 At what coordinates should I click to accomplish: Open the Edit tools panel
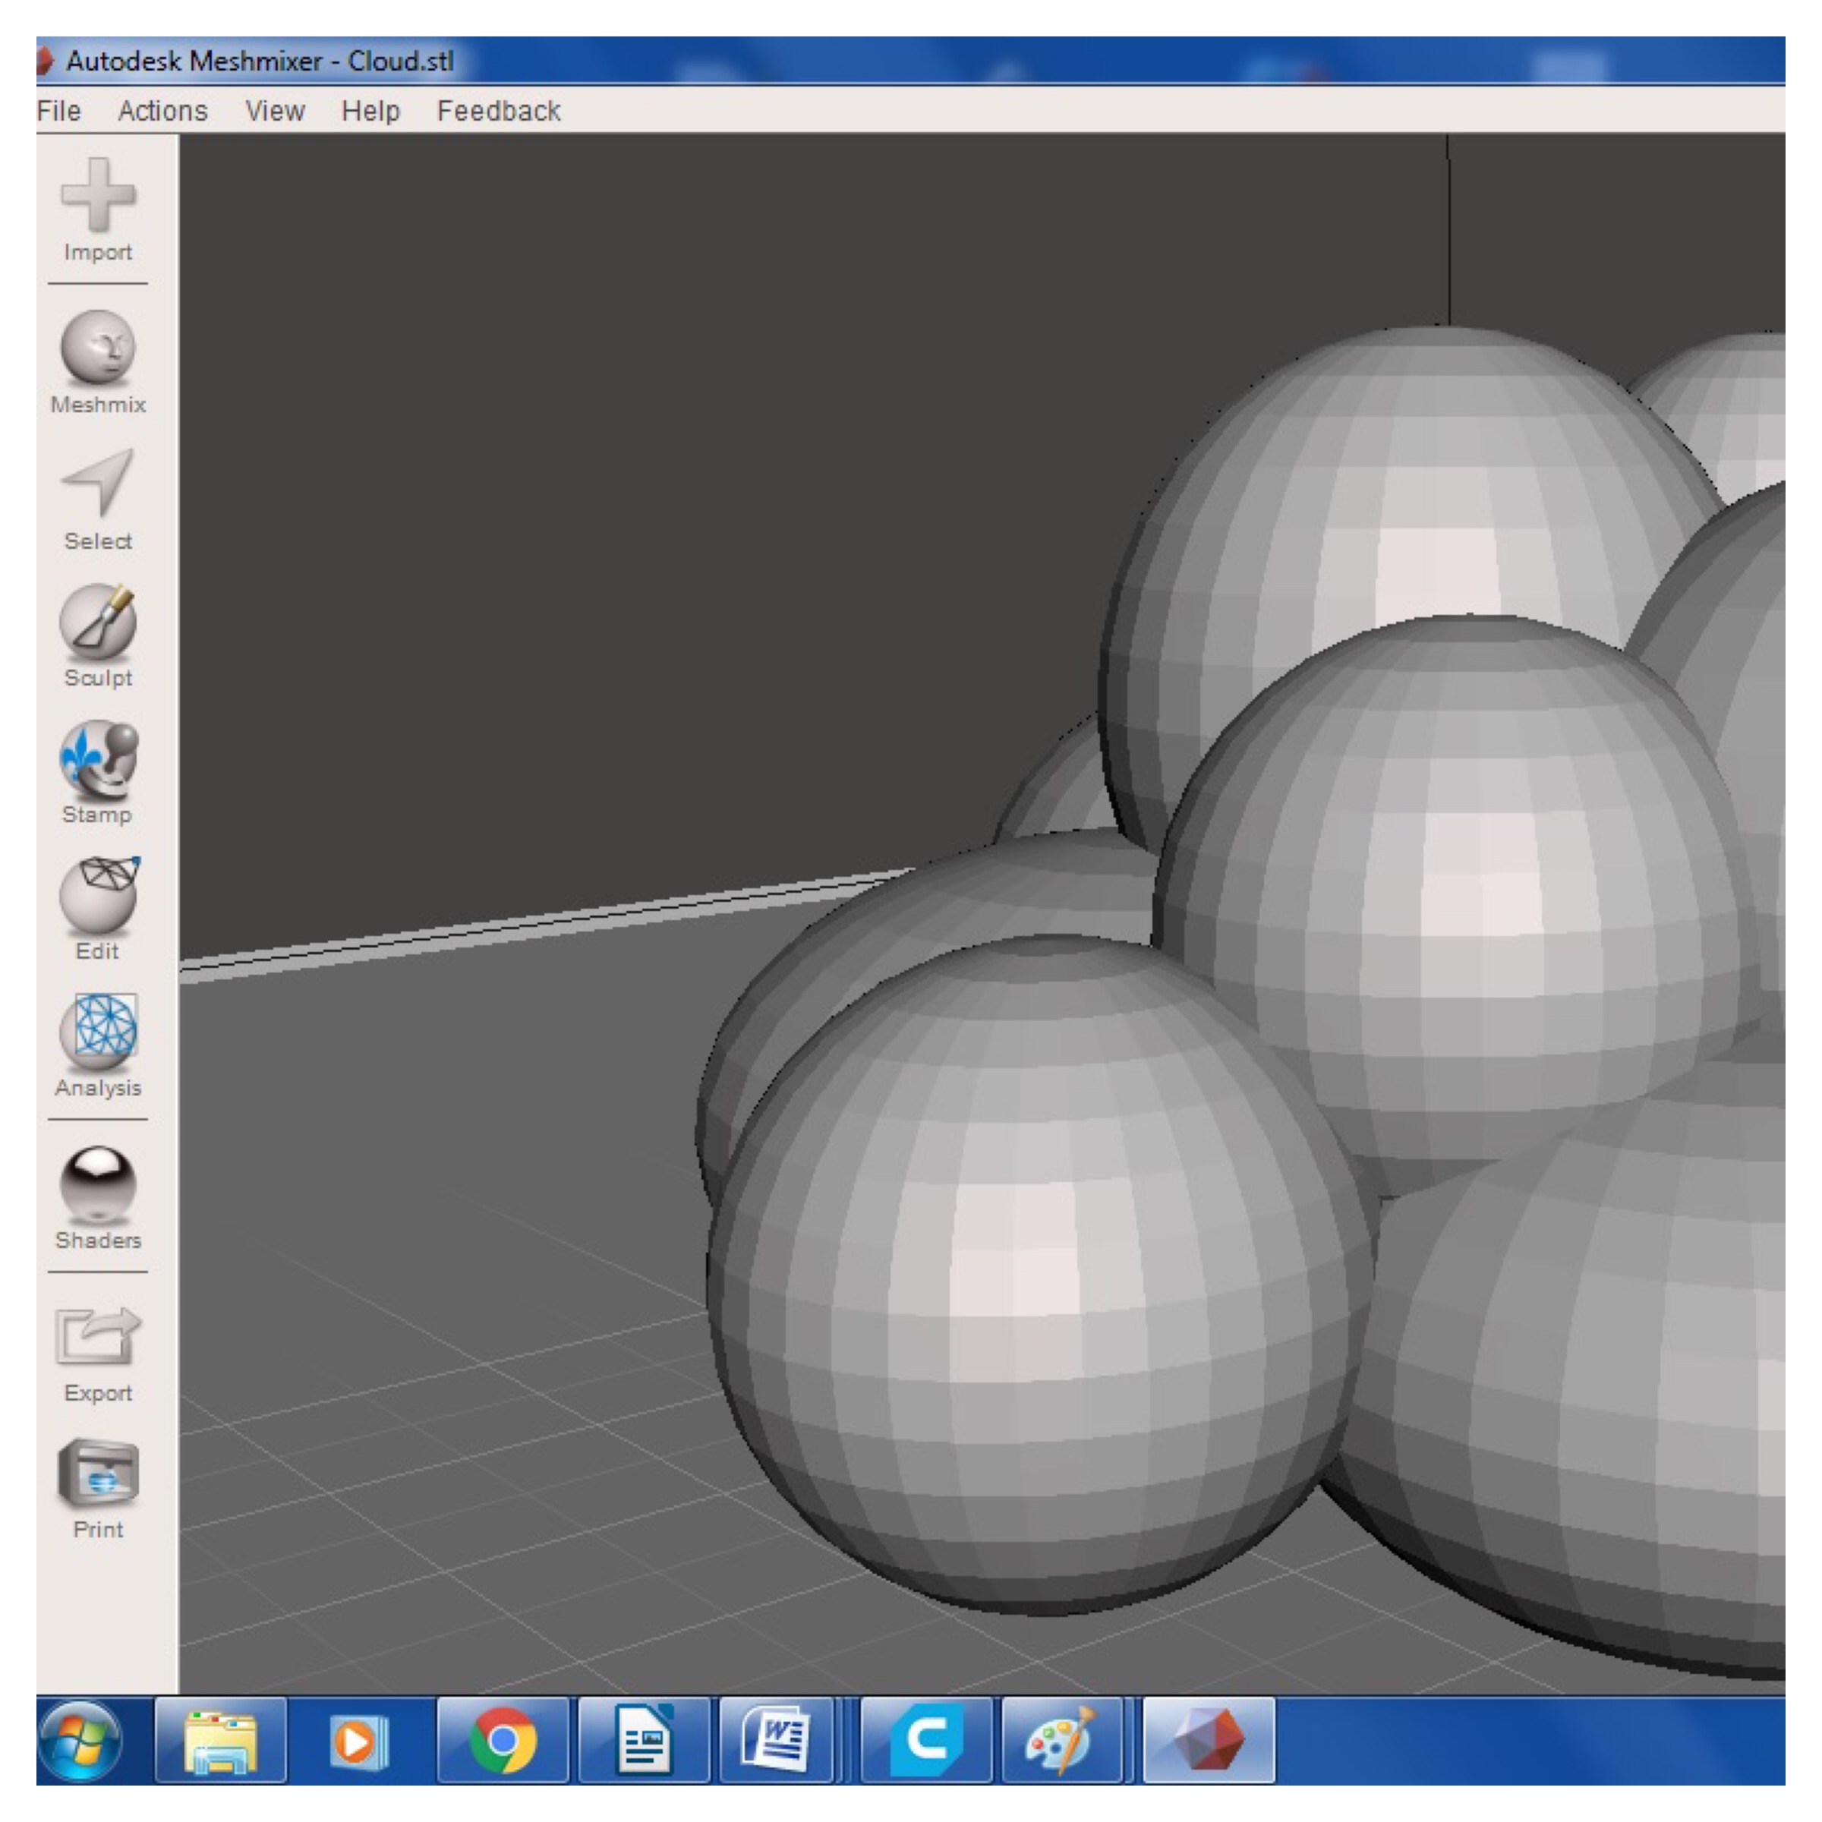click(98, 894)
